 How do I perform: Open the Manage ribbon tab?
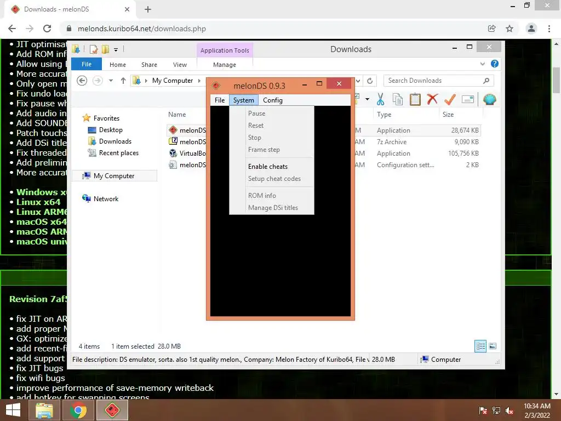pyautogui.click(x=225, y=65)
